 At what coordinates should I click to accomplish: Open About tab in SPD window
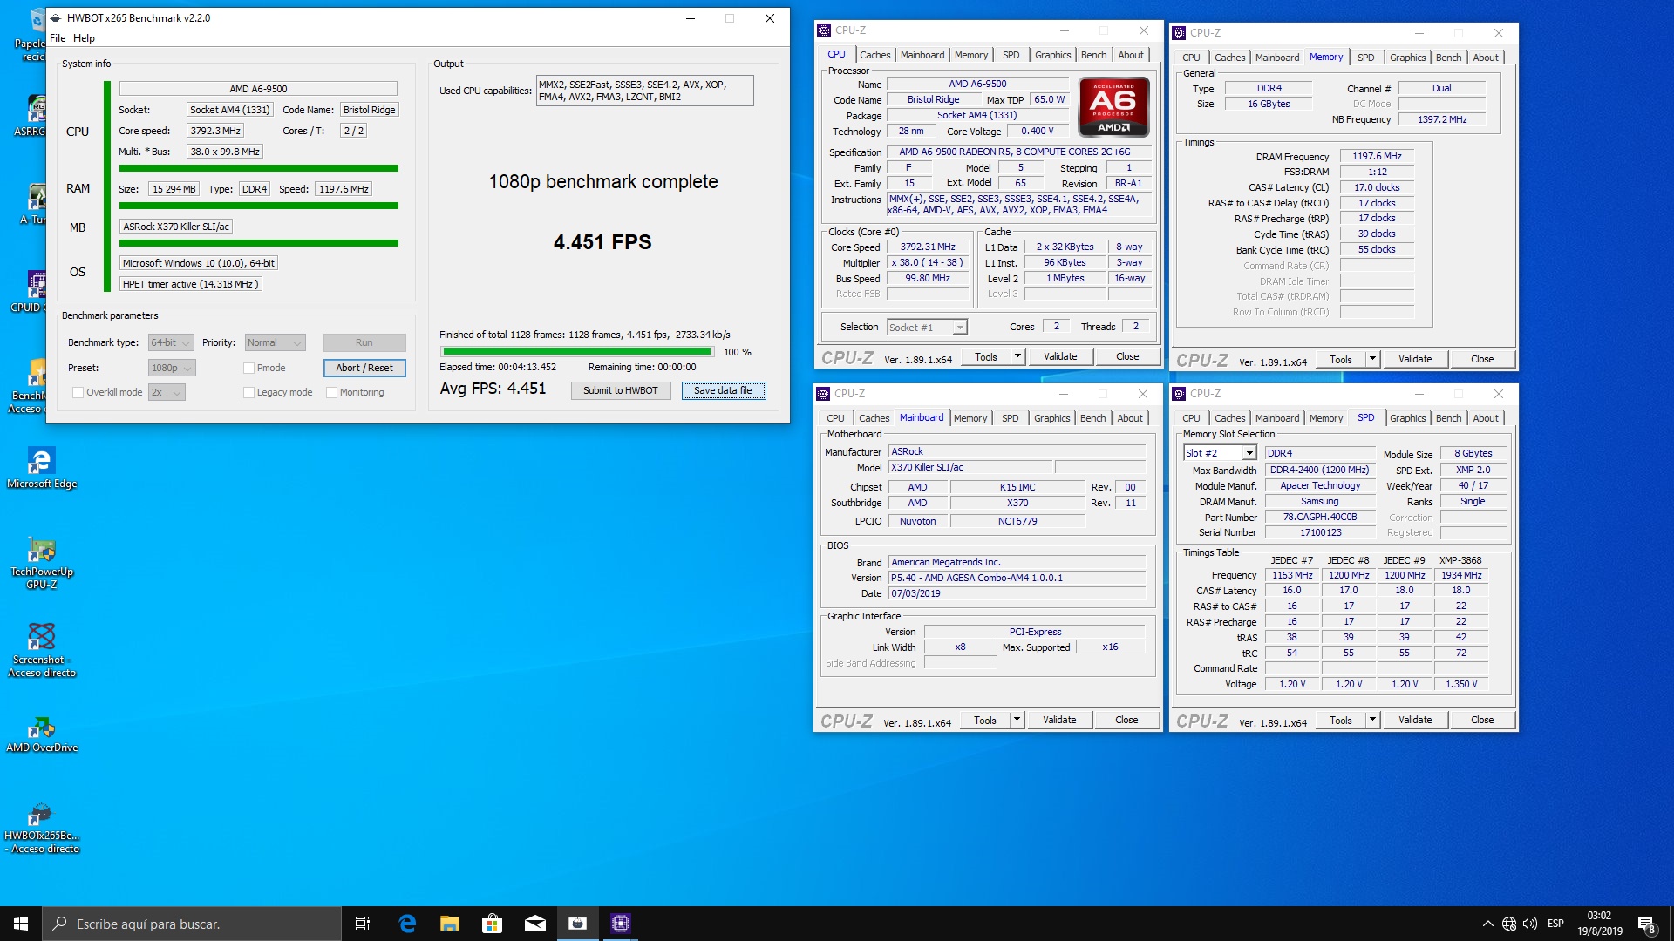coord(1486,418)
